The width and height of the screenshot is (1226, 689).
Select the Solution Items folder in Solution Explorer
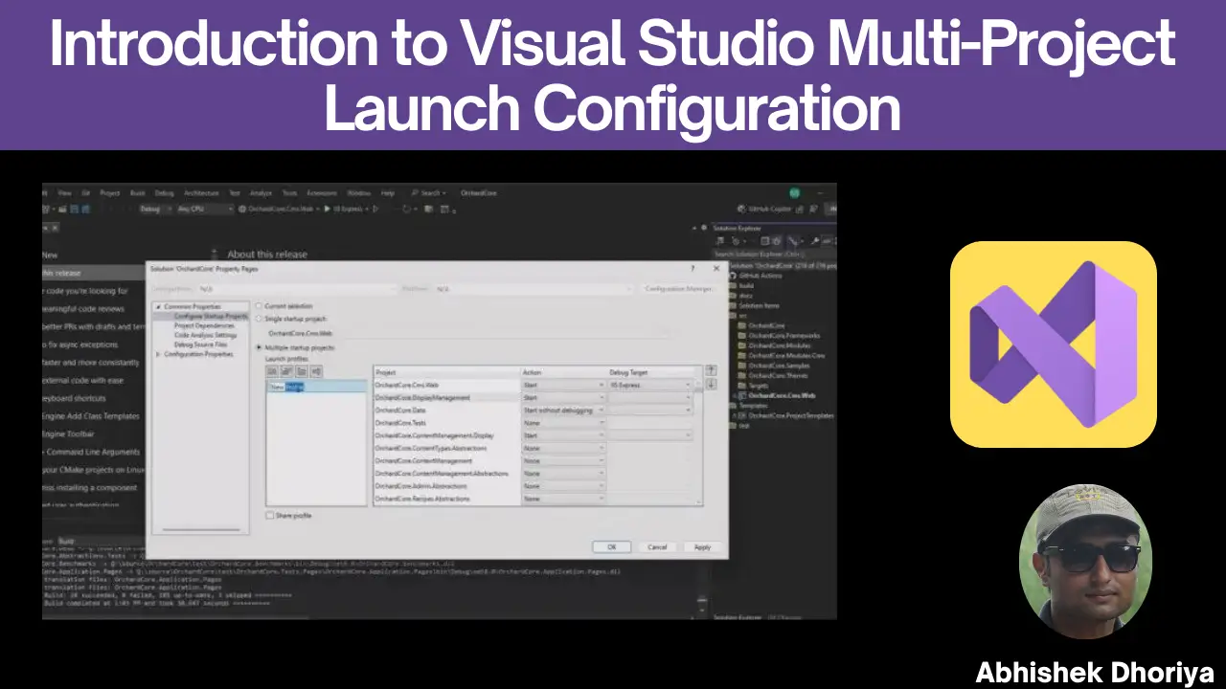coord(759,305)
